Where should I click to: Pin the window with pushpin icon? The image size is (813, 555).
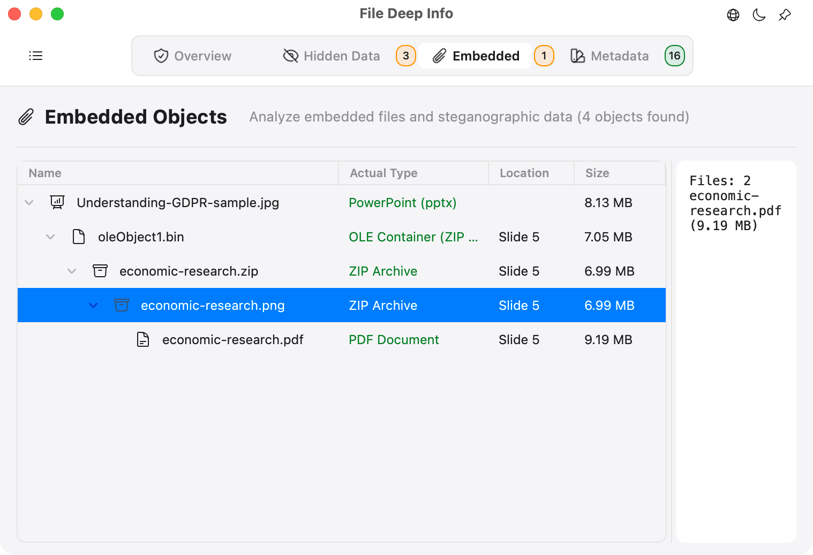[x=785, y=15]
